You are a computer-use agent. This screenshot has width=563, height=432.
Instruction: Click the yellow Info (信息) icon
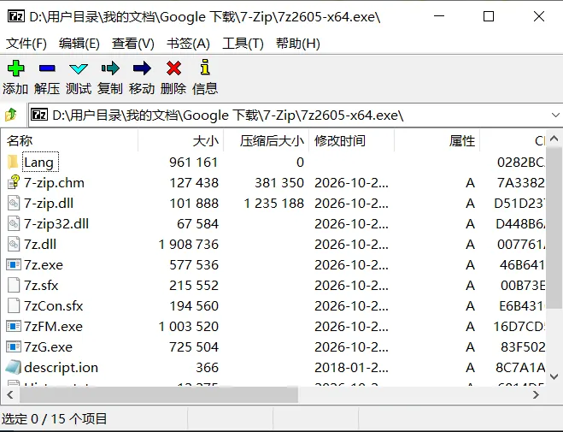(205, 68)
